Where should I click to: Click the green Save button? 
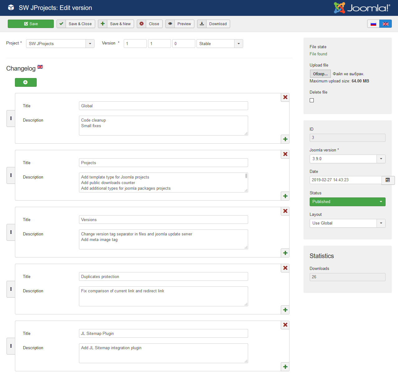30,24
